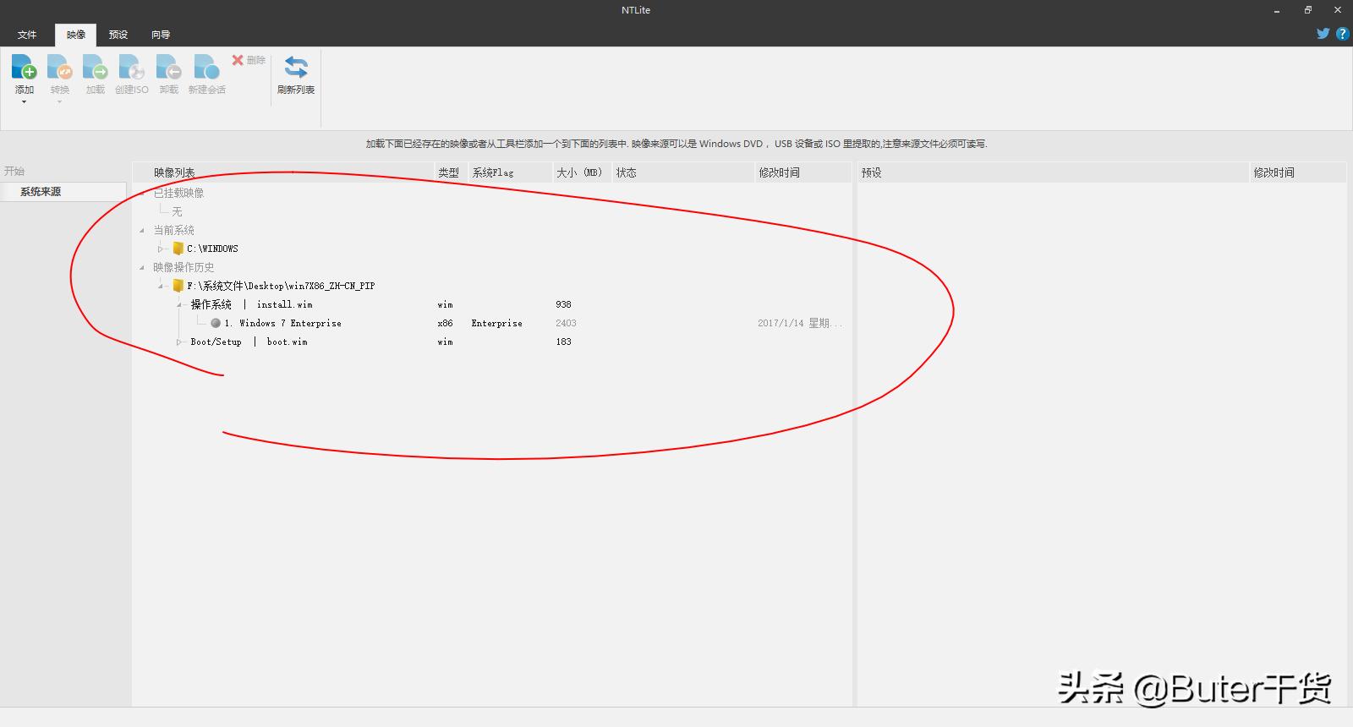
Task: Select the 操作系统 | install.wim row
Action: [251, 304]
